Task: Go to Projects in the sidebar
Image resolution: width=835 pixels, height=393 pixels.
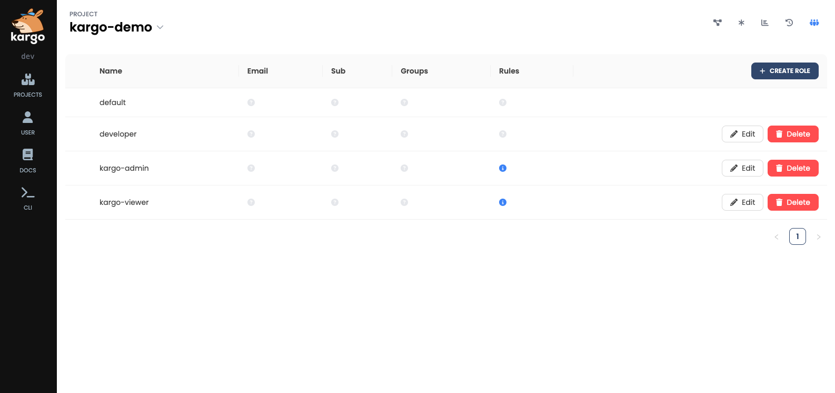Action: [x=28, y=85]
